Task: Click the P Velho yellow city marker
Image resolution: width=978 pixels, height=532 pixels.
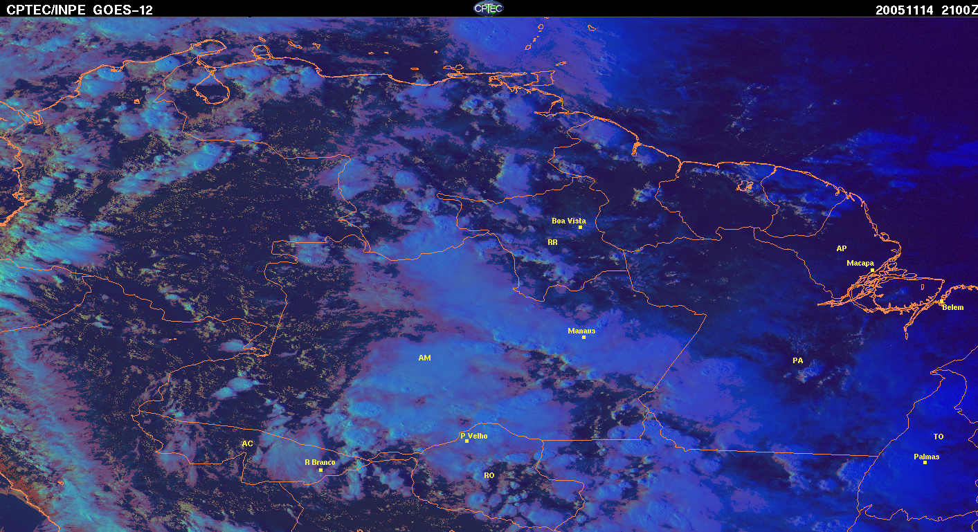Action: click(467, 441)
